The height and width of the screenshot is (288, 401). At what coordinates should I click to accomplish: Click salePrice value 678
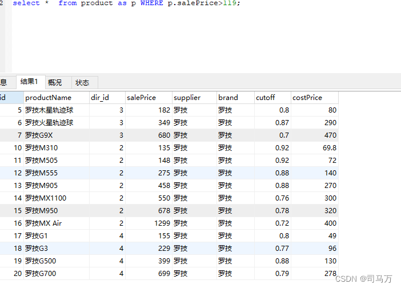tap(149, 210)
